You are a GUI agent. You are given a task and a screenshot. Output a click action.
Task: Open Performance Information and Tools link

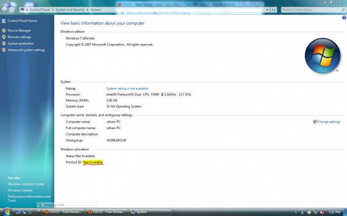pyautogui.click(x=29, y=198)
